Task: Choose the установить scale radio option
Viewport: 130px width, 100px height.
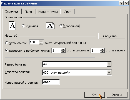Action: [x=7, y=43]
